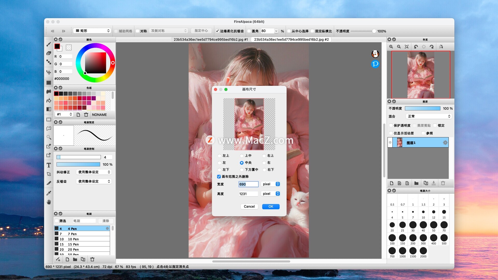Viewport: 498px width, 280px height.
Task: Open the 矩形 shape dropdown
Action: [x=92, y=31]
